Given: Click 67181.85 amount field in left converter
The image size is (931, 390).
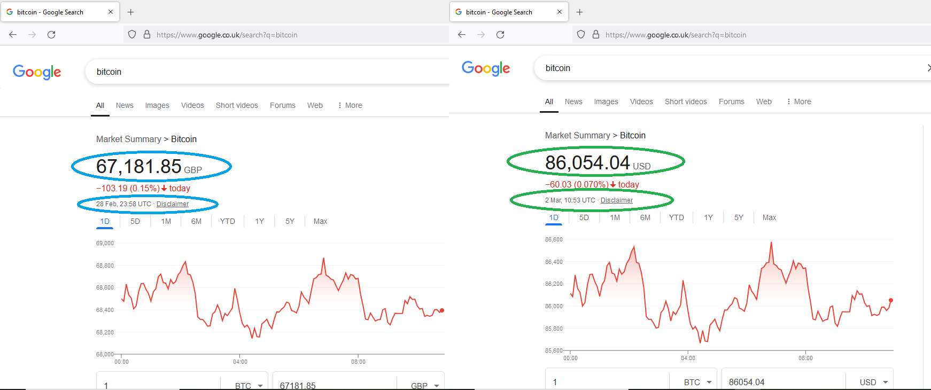Looking at the screenshot, I should pos(335,385).
